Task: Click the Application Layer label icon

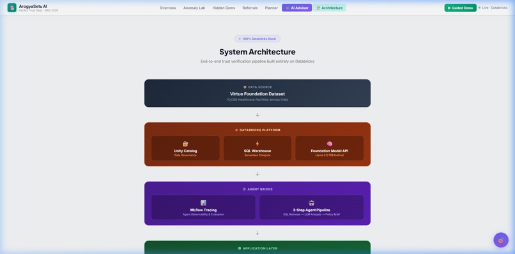Action: (x=240, y=248)
